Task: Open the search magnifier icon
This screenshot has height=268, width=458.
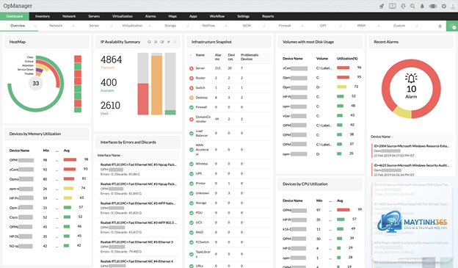Action: (x=412, y=6)
